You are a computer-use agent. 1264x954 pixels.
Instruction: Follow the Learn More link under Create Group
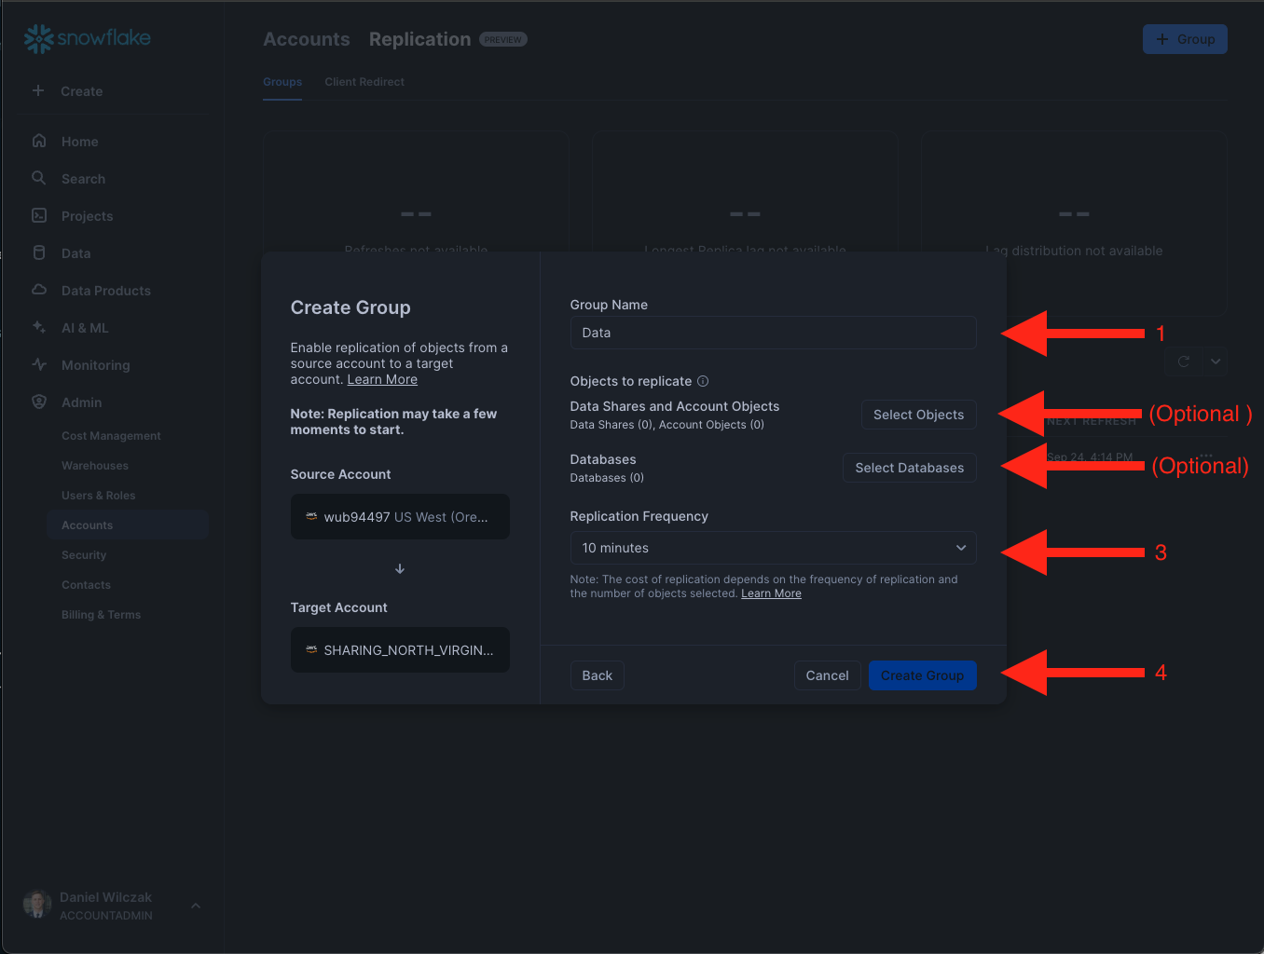tap(382, 380)
